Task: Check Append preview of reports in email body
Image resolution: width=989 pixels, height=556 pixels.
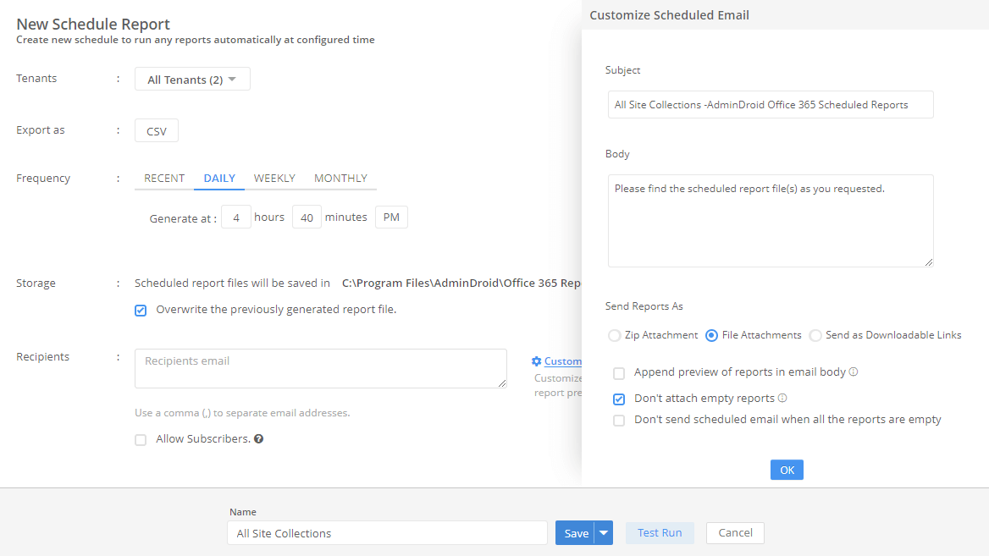Action: 619,372
